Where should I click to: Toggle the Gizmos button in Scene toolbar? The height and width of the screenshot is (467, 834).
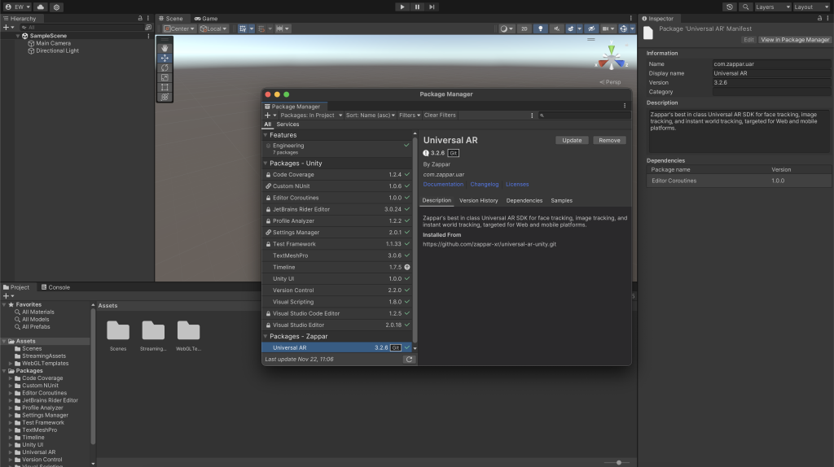click(x=624, y=28)
